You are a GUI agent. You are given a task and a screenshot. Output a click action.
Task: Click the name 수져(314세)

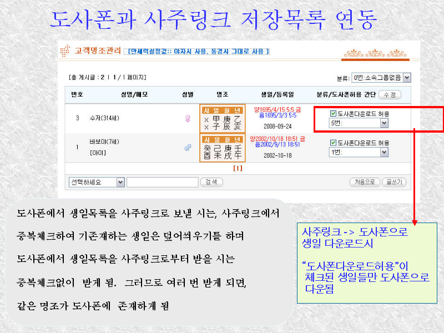pyautogui.click(x=104, y=118)
